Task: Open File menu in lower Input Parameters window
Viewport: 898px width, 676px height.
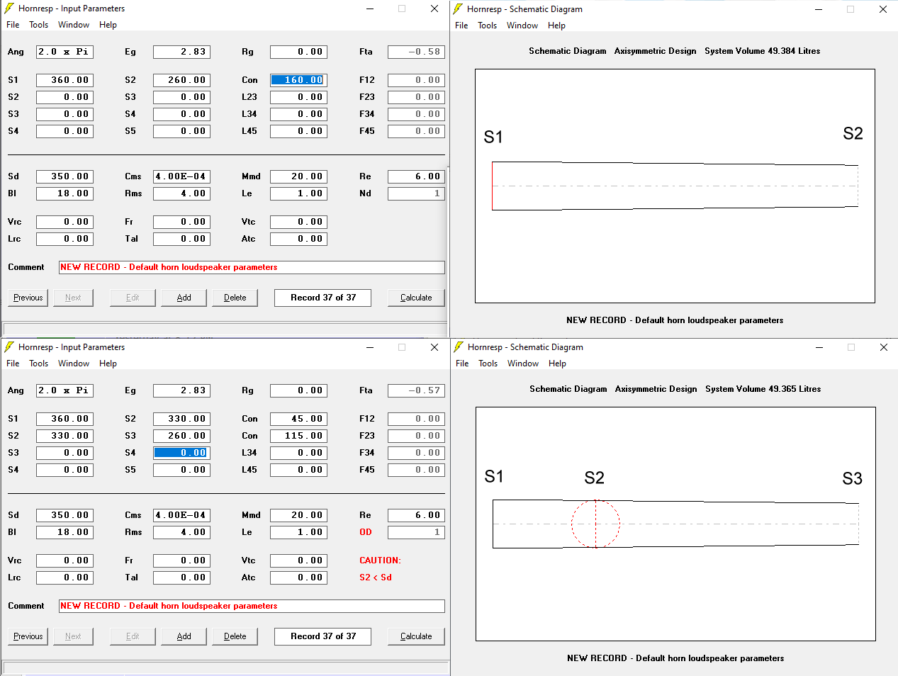Action: (13, 364)
